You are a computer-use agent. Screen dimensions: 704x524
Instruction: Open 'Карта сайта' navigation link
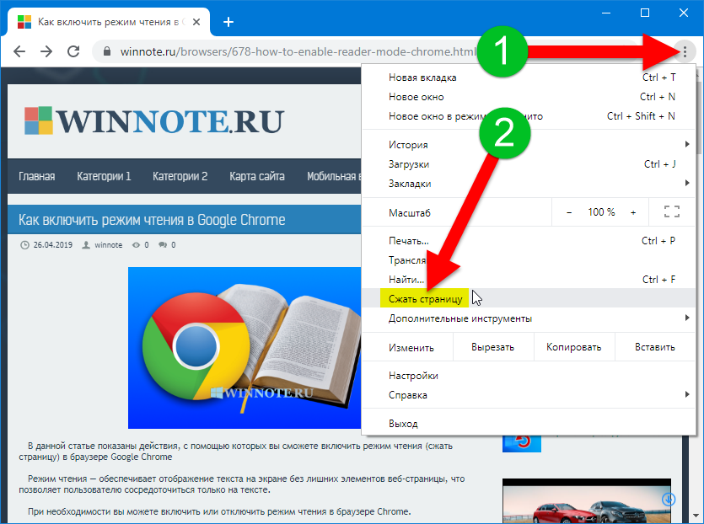pos(257,176)
